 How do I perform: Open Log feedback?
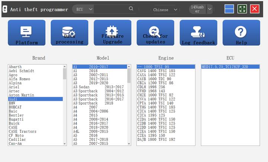point(198,33)
